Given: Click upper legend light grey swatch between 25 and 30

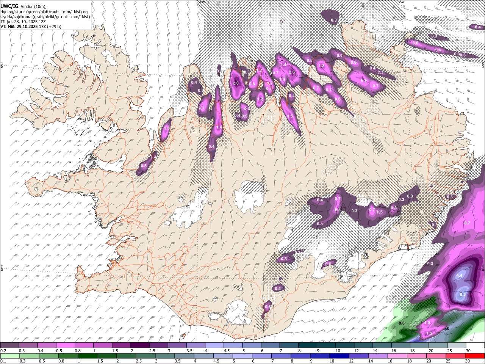Looking at the screenshot, I should tap(457, 345).
